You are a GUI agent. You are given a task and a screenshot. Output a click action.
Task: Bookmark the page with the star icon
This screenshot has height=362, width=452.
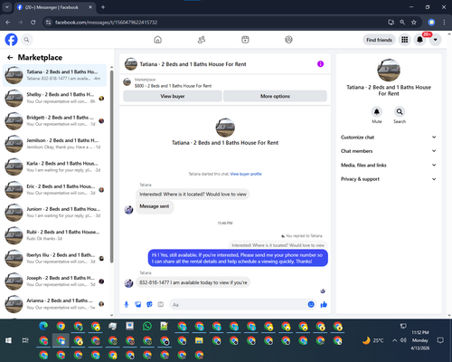pyautogui.click(x=414, y=23)
